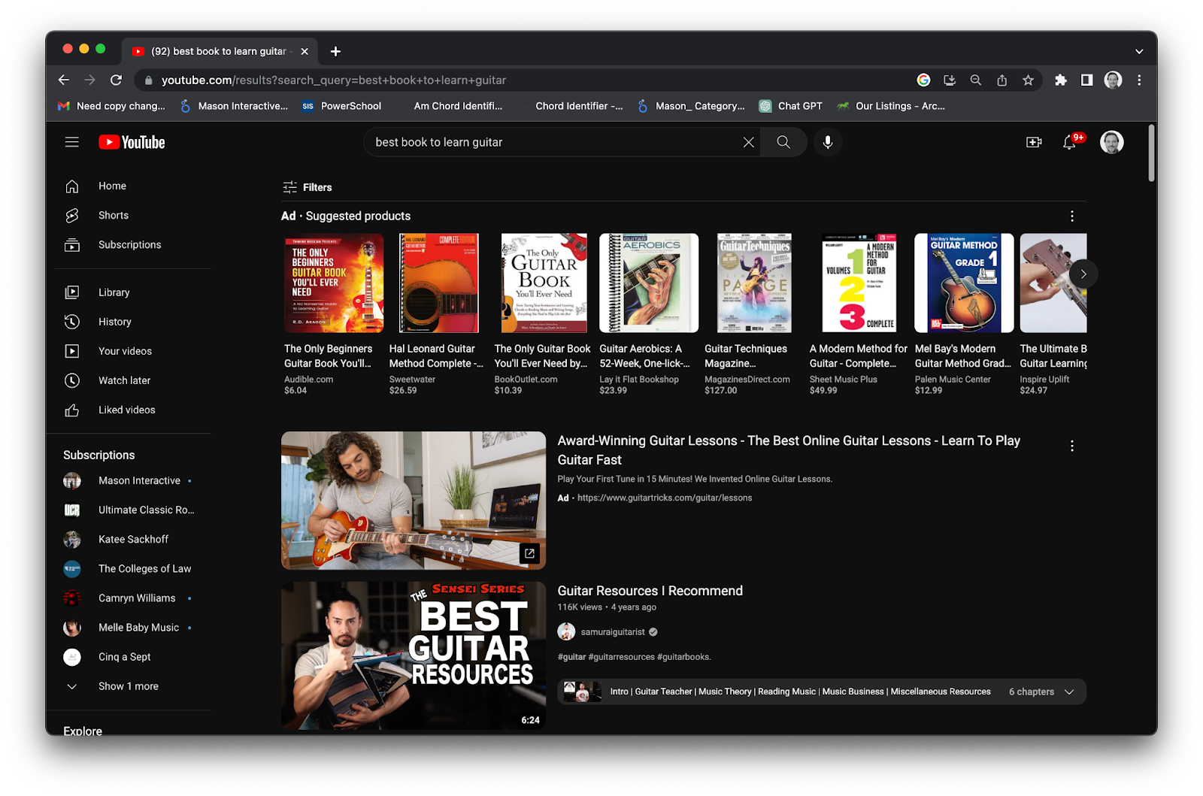Clear the search box with X

tap(748, 142)
